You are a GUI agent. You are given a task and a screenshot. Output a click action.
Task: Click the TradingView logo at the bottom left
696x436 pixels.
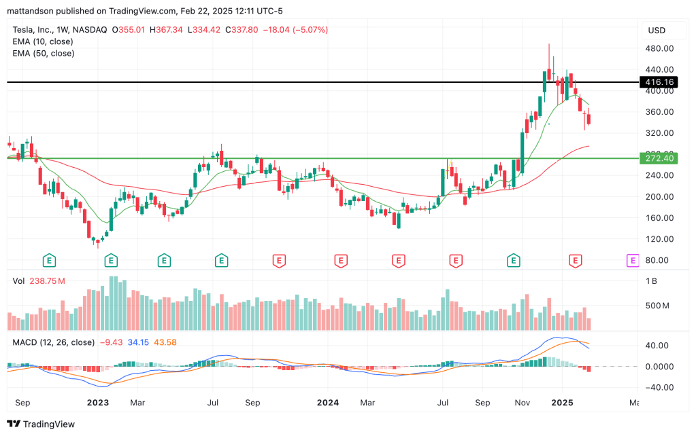(41, 424)
